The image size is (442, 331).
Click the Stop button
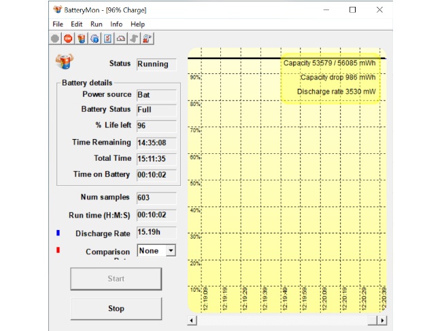click(116, 309)
